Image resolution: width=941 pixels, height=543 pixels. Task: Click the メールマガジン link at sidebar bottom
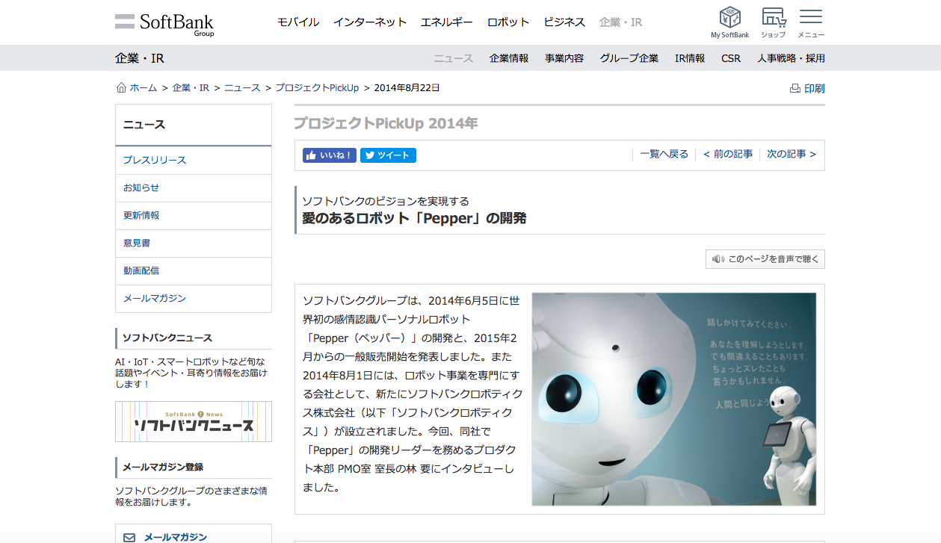coord(176,537)
